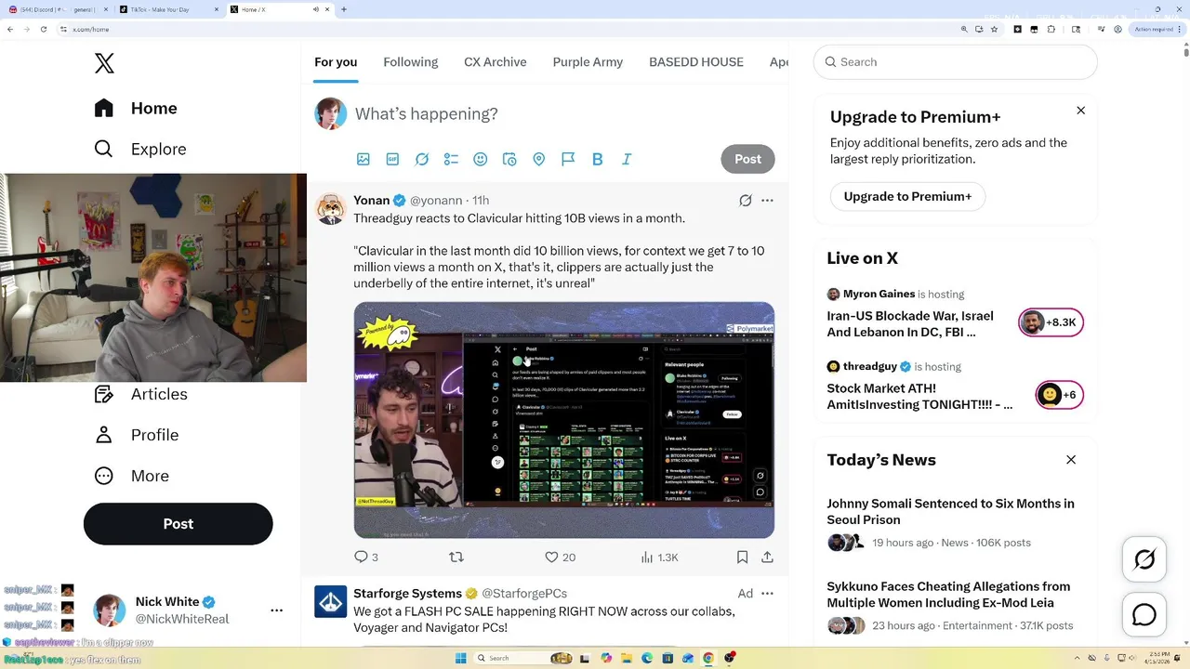This screenshot has height=669, width=1190.
Task: Open Explore in the sidebar
Action: tap(140, 149)
